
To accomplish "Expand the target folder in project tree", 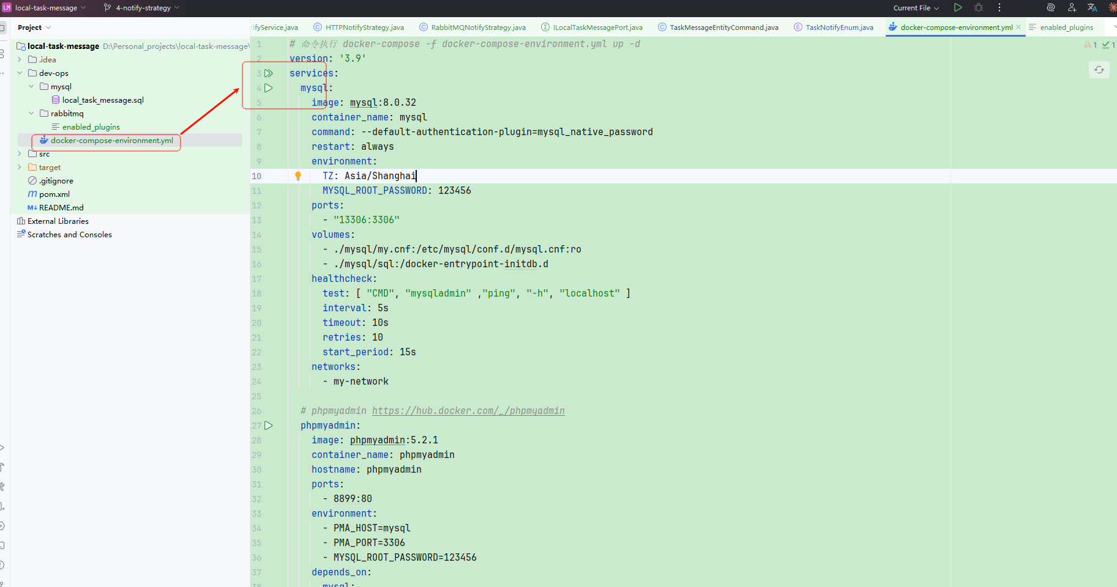I will tap(20, 167).
